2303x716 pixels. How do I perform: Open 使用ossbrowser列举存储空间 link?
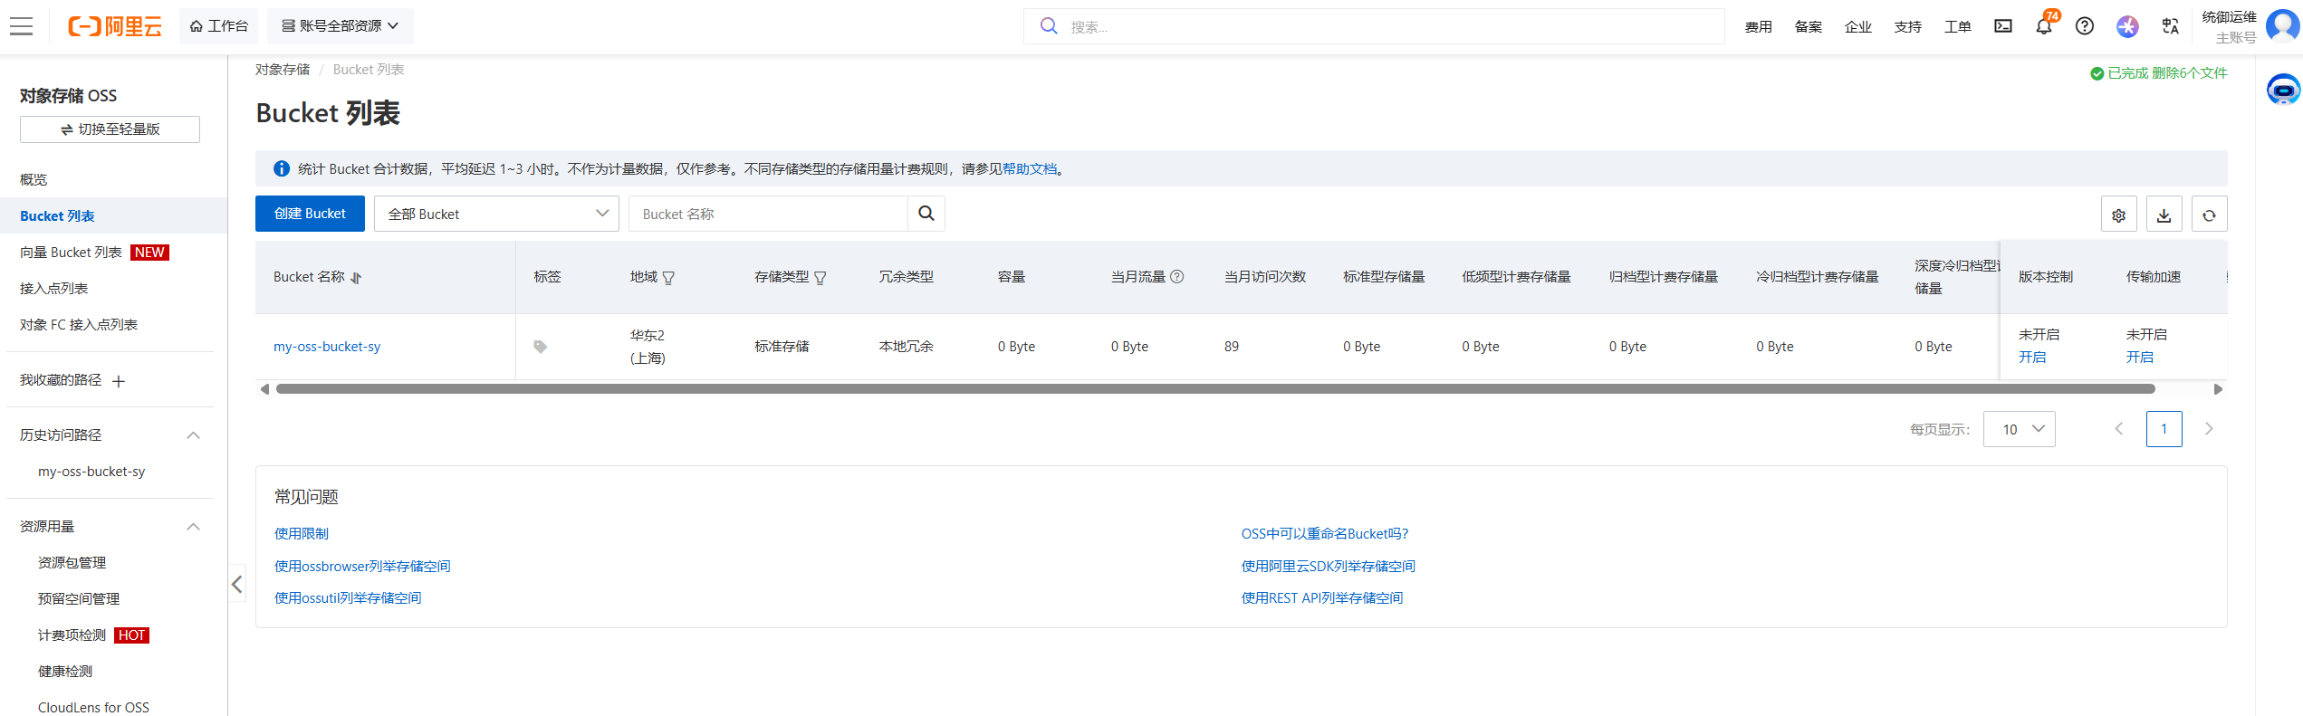coord(362,567)
